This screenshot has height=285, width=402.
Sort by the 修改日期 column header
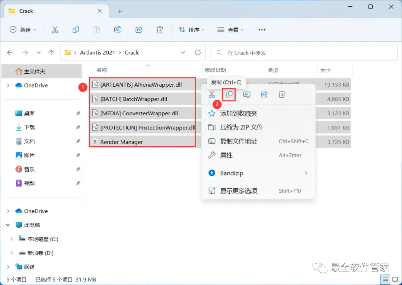click(x=215, y=70)
